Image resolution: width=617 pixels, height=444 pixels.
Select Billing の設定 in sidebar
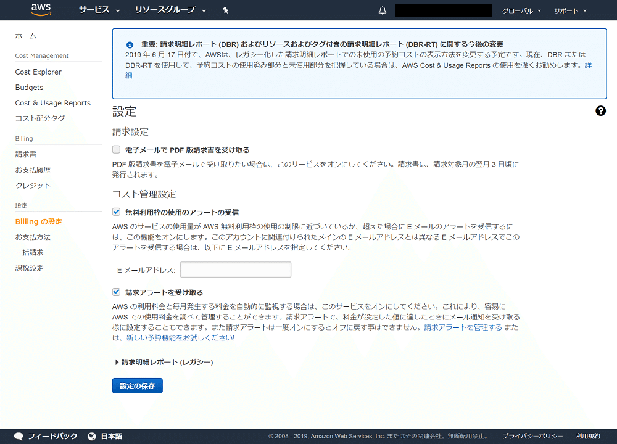click(x=38, y=222)
